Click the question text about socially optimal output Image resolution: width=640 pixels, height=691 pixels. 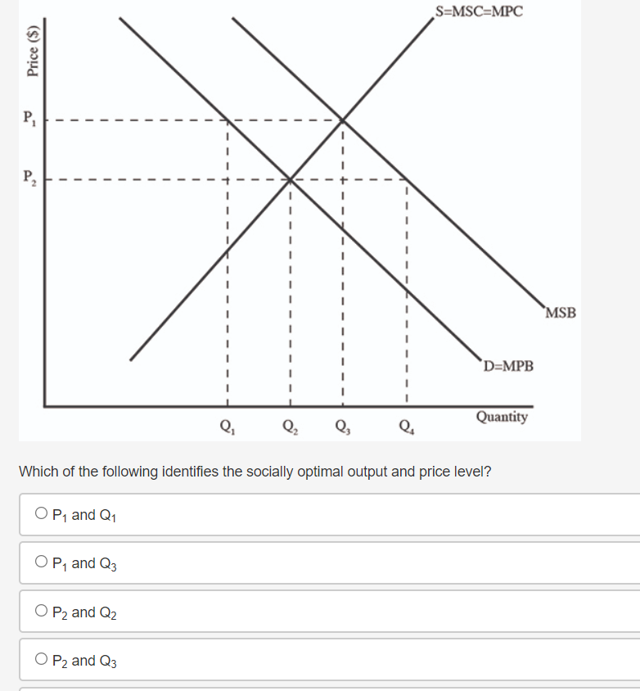(256, 472)
